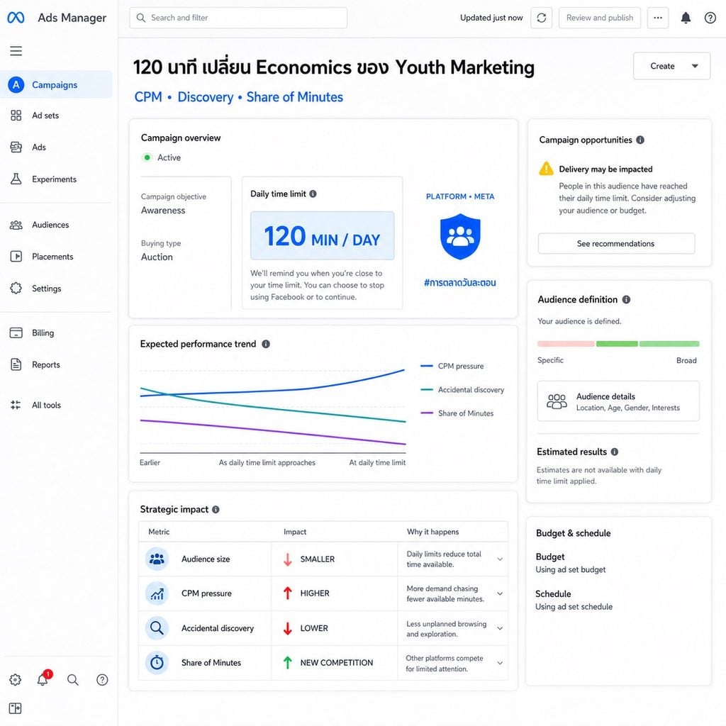The width and height of the screenshot is (726, 726).
Task: Expand the CPM pressure row chevron
Action: [x=500, y=593]
